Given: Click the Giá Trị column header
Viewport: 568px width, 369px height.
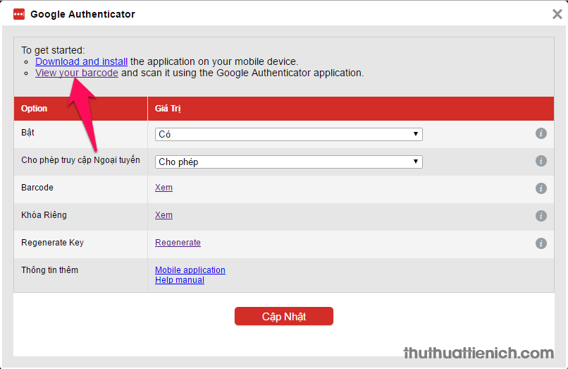Looking at the screenshot, I should pyautogui.click(x=168, y=109).
